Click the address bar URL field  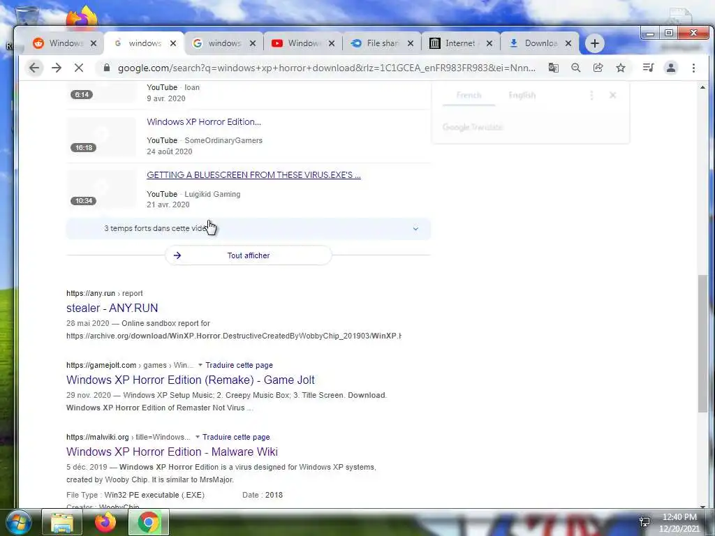[x=327, y=68]
